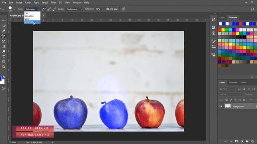Open the layer blend mode dropdown Normal
The width and height of the screenshot is (257, 144).
[231, 94]
